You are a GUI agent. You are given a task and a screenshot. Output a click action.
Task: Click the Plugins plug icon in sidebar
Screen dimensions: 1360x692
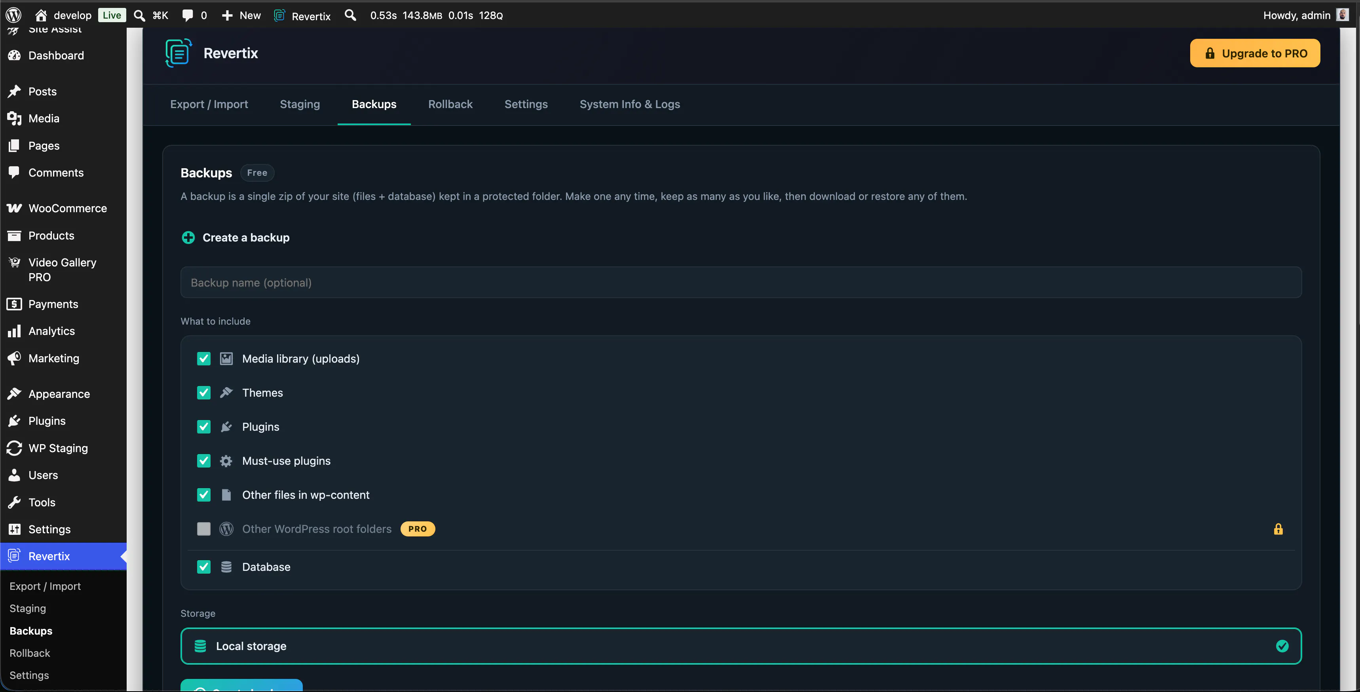coord(14,420)
